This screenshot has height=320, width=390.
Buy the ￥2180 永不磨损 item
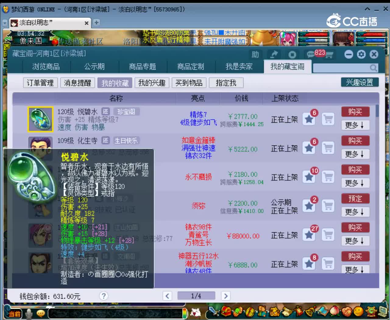pyautogui.click(x=355, y=170)
